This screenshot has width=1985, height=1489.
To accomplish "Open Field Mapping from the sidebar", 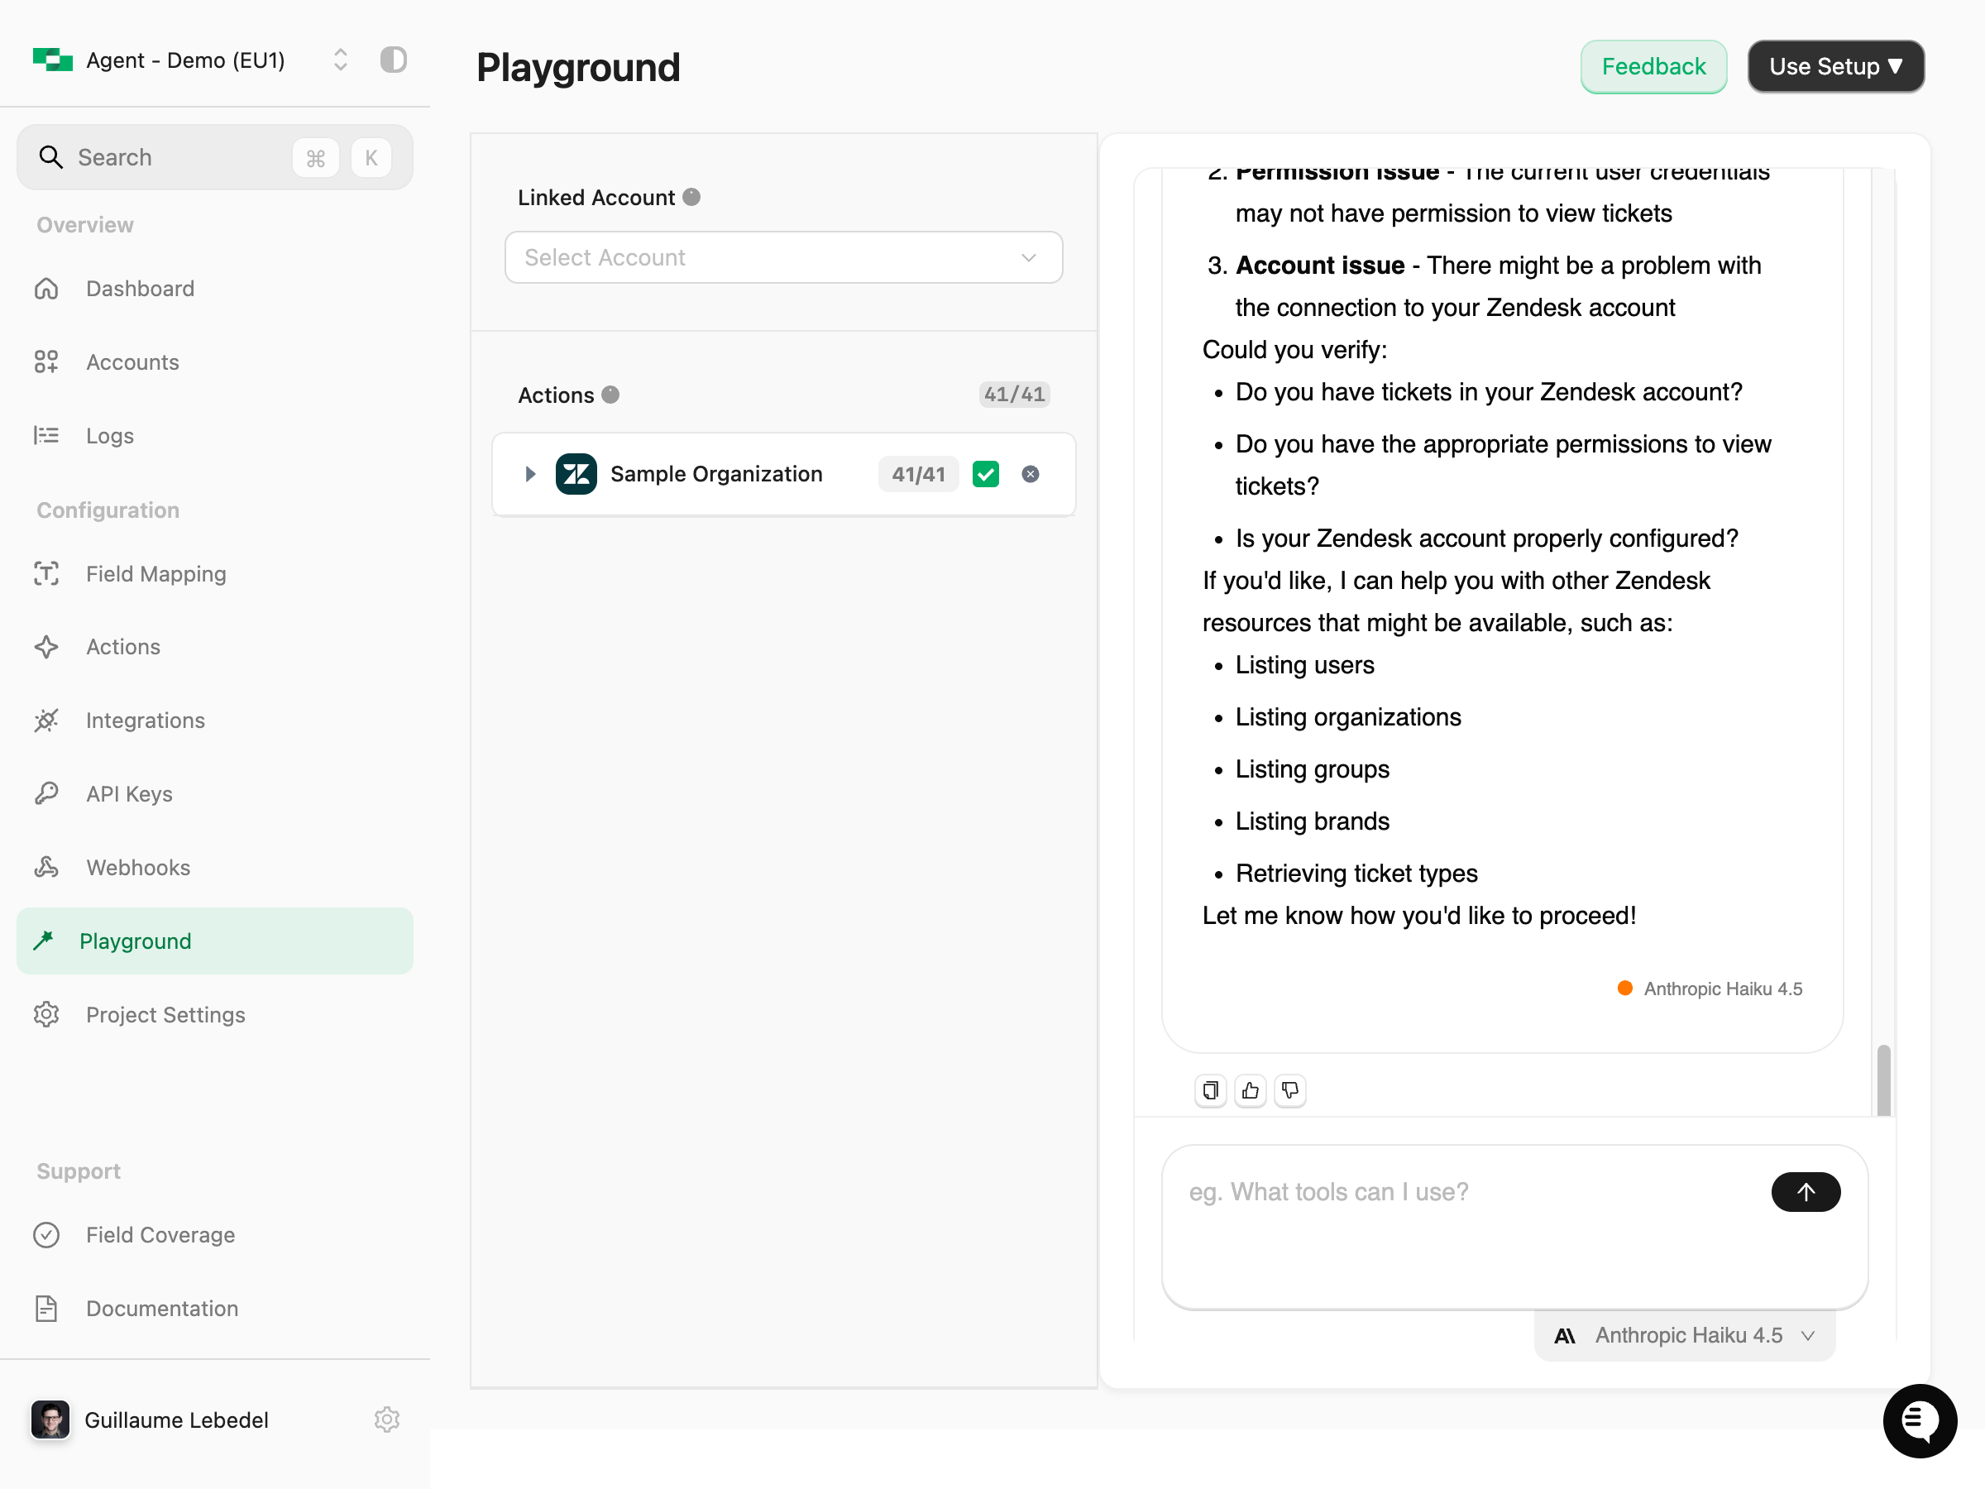I will [155, 573].
